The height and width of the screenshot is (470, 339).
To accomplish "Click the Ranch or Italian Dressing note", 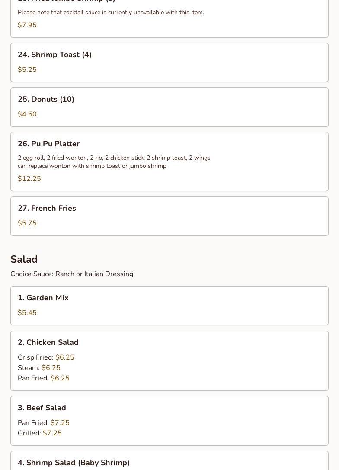I will pyautogui.click(x=72, y=274).
